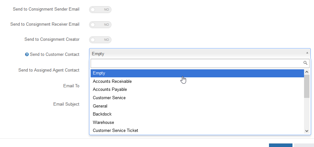Toggle Send to Consignment Sender Email switch
The height and width of the screenshot is (147, 314).
click(100, 10)
